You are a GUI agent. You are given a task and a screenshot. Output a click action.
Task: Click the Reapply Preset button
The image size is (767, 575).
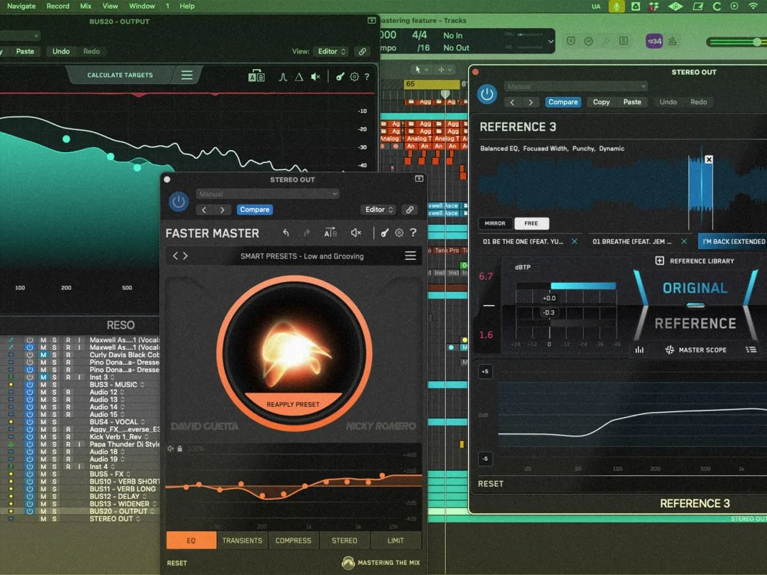tap(293, 404)
